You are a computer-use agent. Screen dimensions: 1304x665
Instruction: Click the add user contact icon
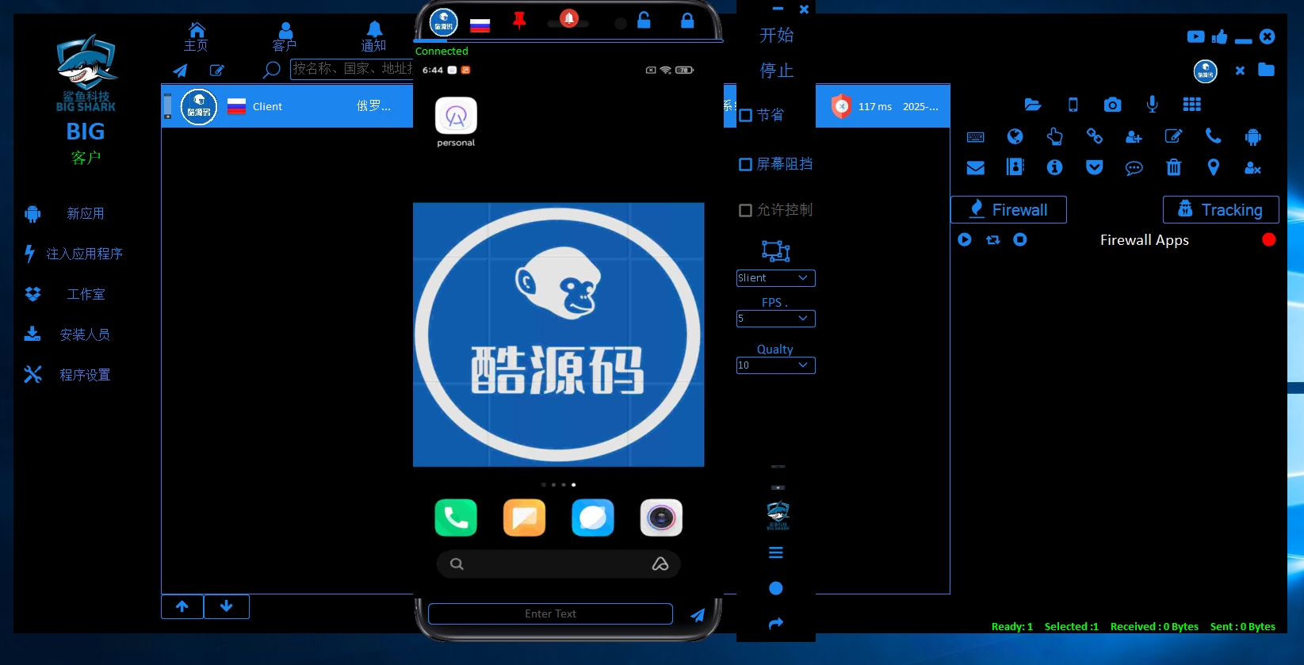1134,137
